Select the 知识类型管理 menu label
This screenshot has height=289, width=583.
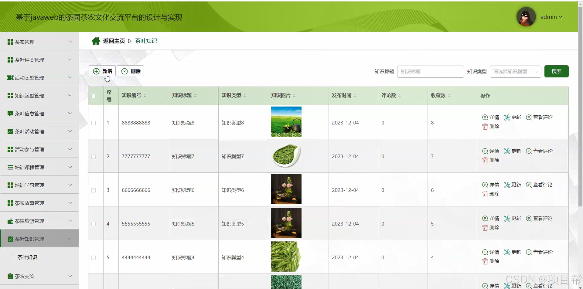(x=29, y=96)
